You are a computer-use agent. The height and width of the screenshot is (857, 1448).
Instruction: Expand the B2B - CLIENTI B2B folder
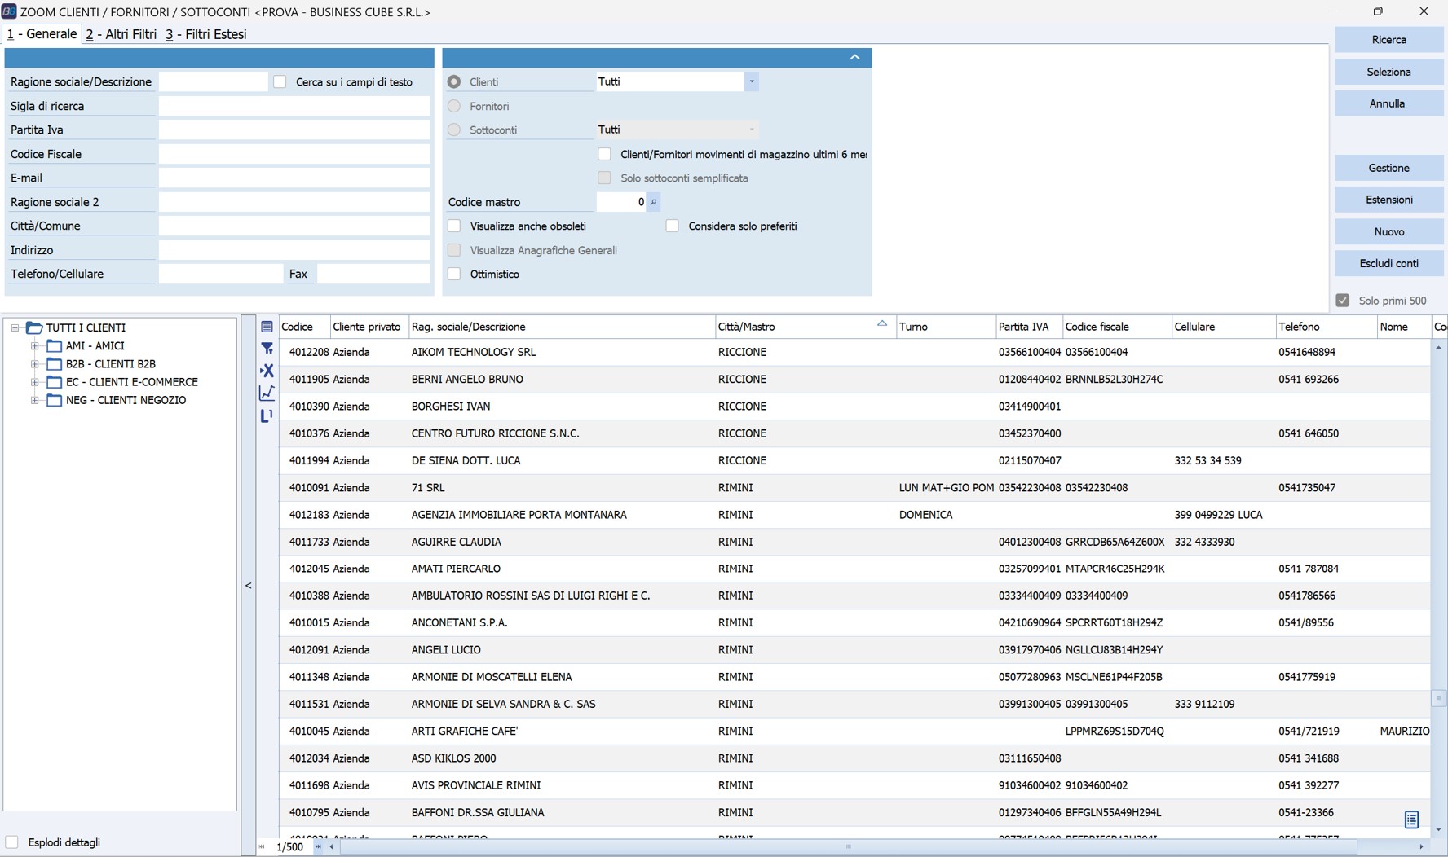pos(35,364)
